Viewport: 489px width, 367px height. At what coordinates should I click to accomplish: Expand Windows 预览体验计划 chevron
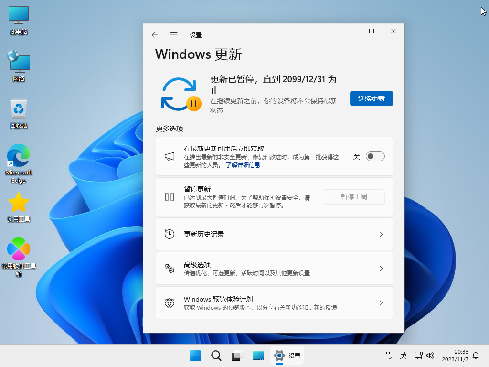[381, 303]
